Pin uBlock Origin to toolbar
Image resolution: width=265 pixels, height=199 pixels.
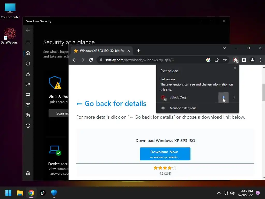224,97
